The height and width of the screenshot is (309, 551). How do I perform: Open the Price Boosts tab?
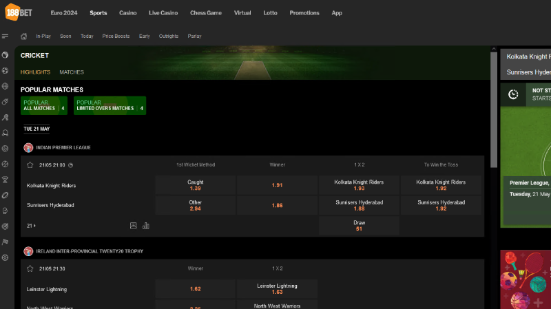tap(116, 36)
